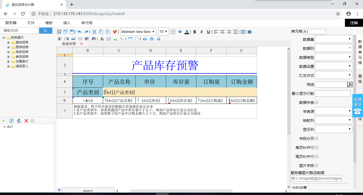Center align text
The height and width of the screenshot is (195, 363).
(x=222, y=32)
